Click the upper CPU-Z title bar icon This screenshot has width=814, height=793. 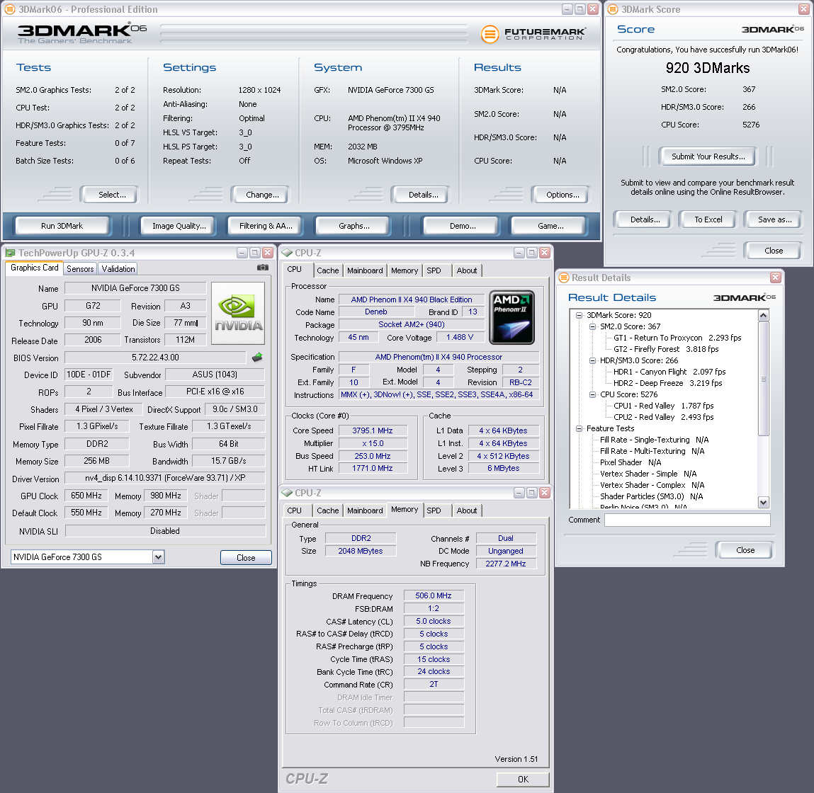pyautogui.click(x=287, y=253)
